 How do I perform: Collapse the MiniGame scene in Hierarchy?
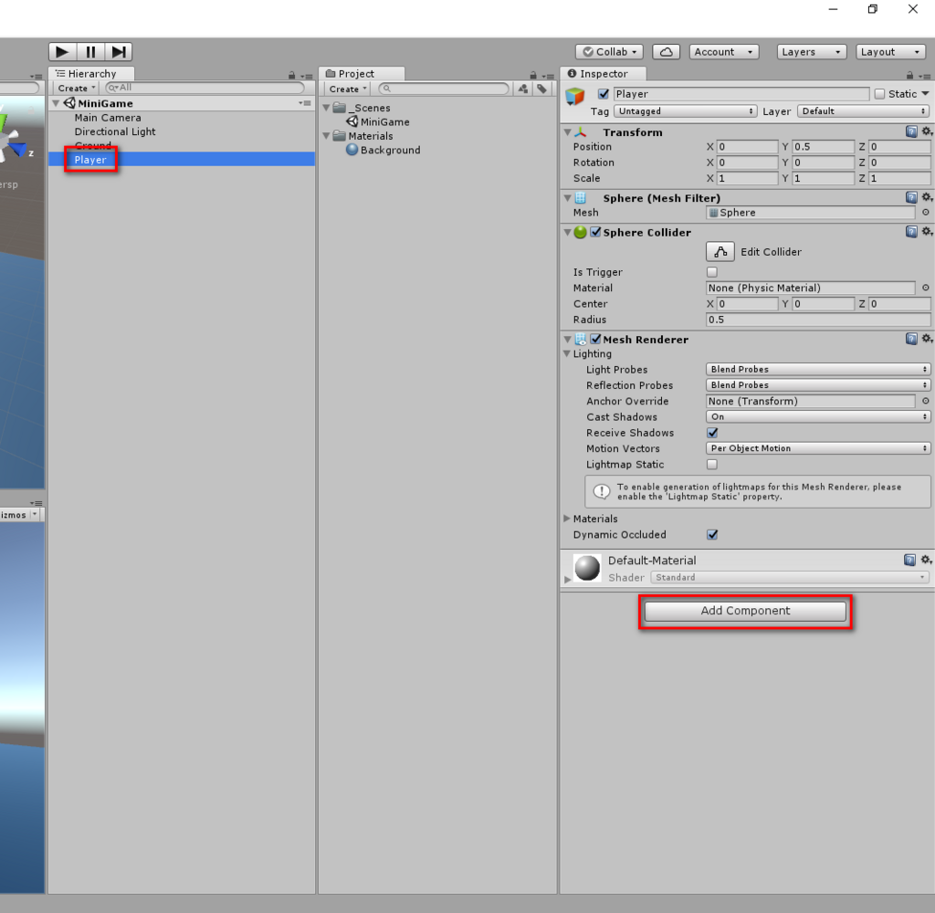[56, 103]
